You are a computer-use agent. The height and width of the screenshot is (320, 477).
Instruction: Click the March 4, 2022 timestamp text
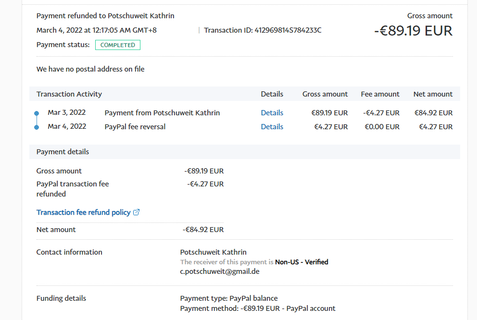pos(96,30)
